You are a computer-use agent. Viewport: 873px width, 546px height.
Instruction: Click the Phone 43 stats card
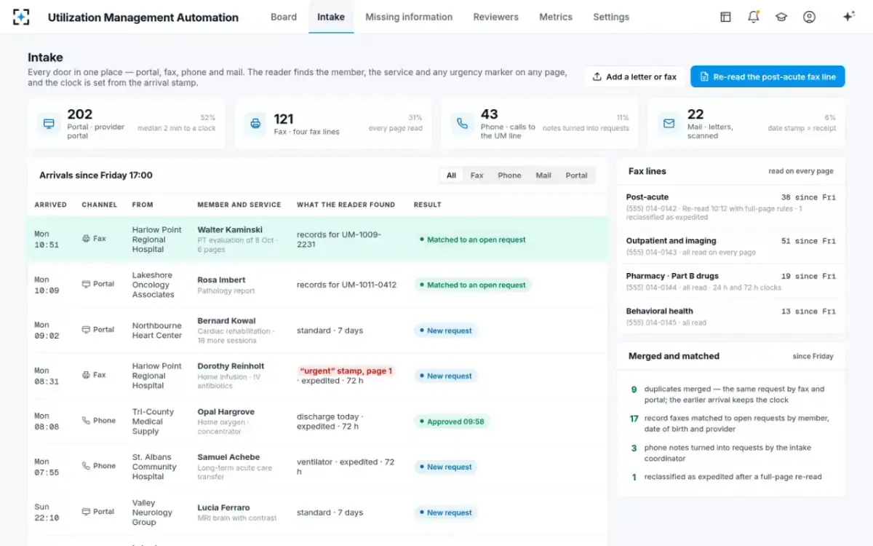pos(540,124)
